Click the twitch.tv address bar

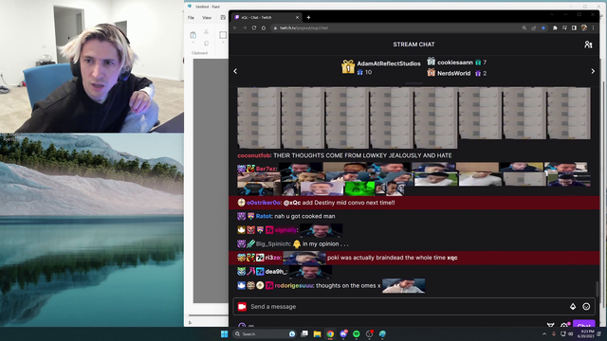click(395, 27)
